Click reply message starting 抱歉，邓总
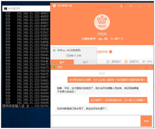This screenshot has height=129, width=155. 98,90
